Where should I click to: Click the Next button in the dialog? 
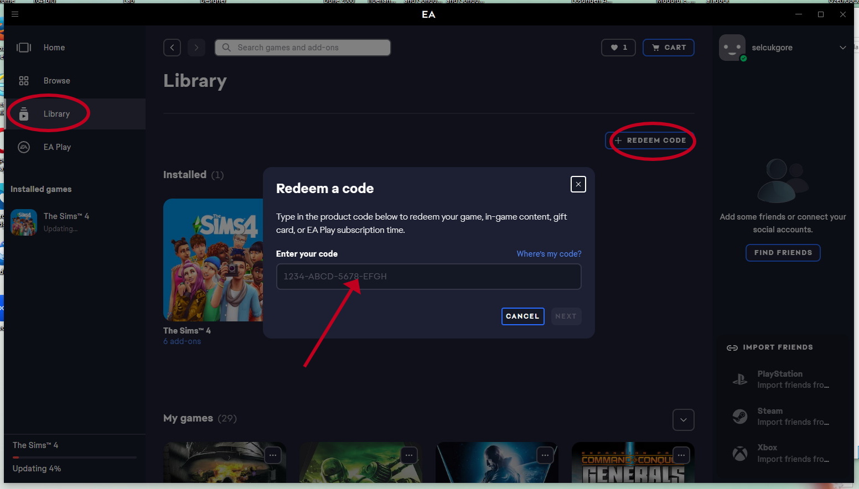[566, 316]
